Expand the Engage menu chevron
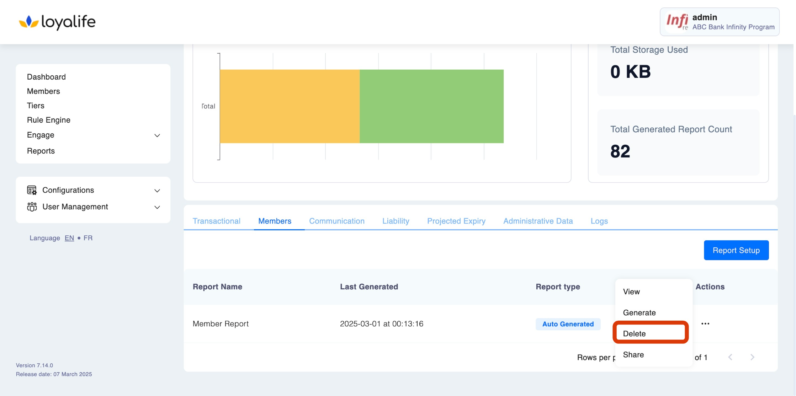 tap(157, 135)
